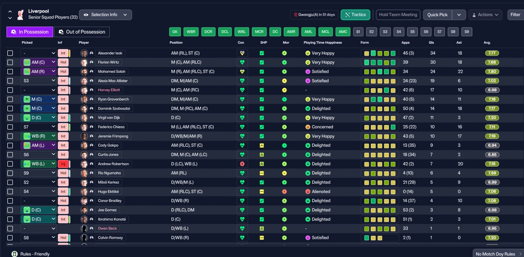Screen dimensions: 524x257
Task: Open the Tactics button
Action: (x=355, y=15)
